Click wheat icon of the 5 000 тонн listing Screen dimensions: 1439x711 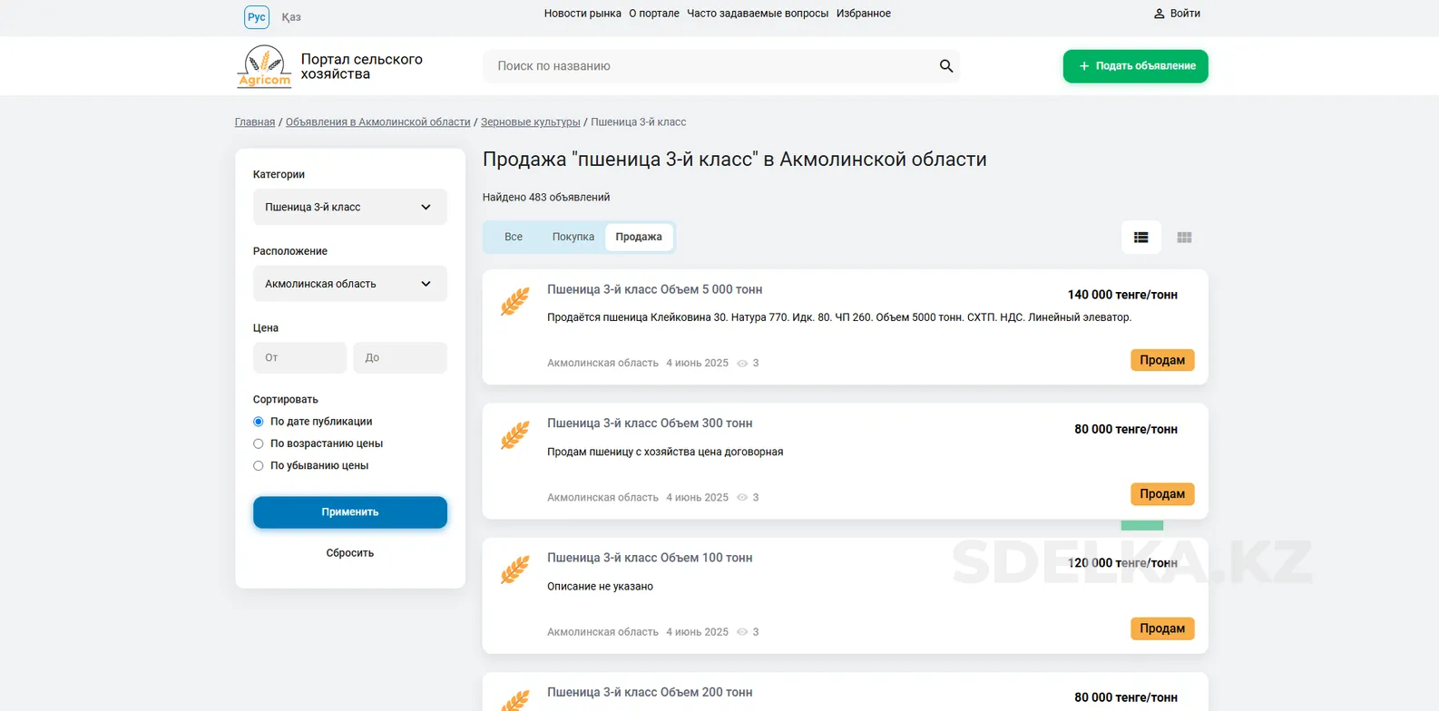pyautogui.click(x=514, y=301)
